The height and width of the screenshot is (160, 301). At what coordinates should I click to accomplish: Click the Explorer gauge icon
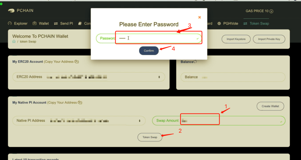[9, 23]
